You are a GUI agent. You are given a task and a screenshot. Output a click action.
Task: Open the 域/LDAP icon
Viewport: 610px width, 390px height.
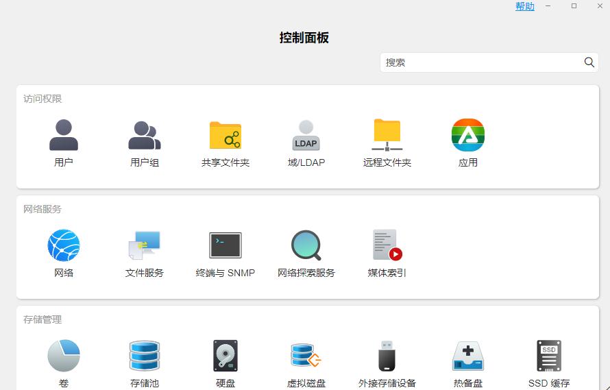point(306,136)
